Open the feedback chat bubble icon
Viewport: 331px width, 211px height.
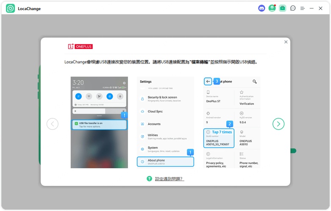(x=293, y=8)
